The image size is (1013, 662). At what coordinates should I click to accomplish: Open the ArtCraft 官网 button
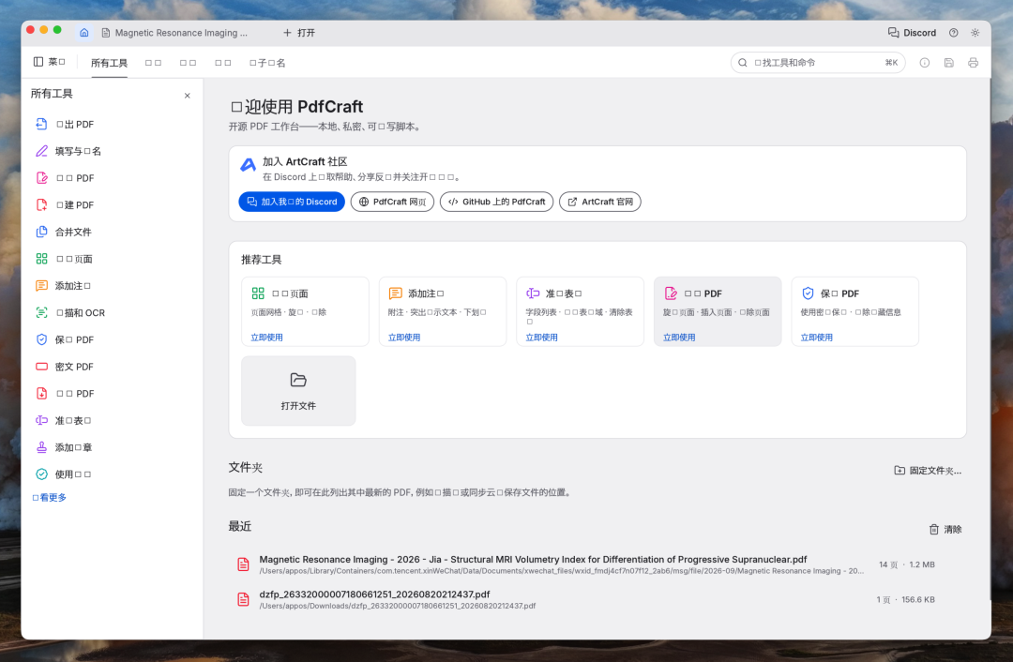600,202
